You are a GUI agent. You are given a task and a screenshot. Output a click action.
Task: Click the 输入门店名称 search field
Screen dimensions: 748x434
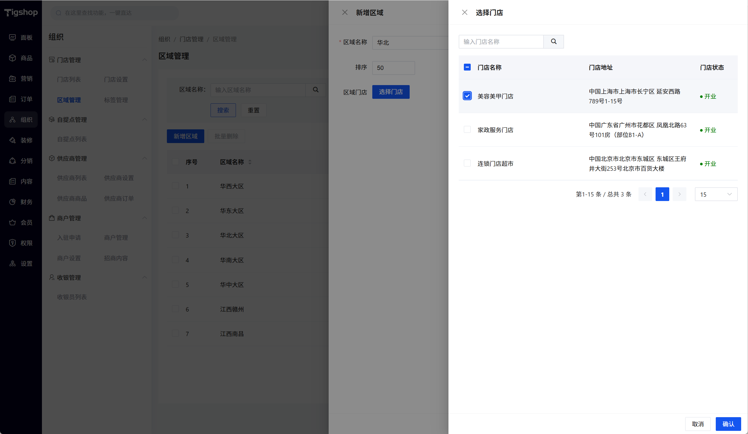coord(501,42)
